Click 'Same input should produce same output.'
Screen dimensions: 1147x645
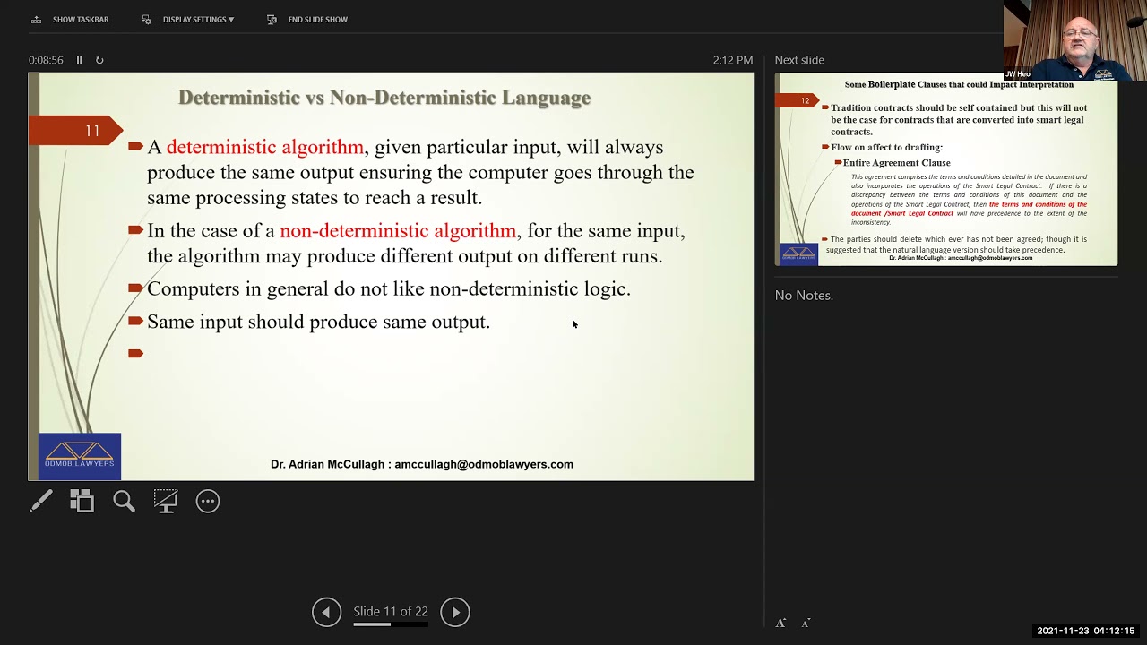(318, 322)
